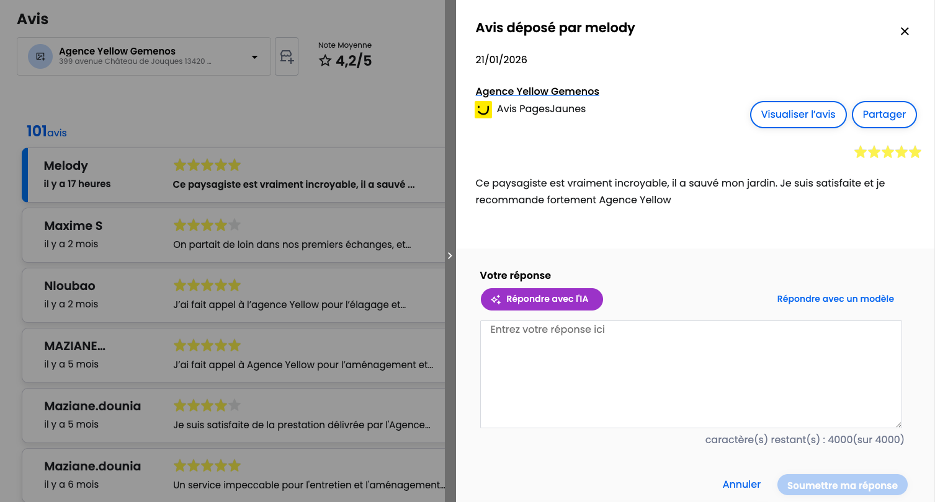
Task: Focus the response text area
Action: [x=691, y=374]
